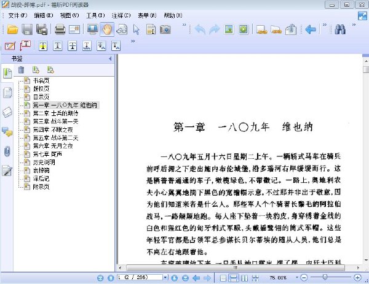Click the vertical scrollbar thumb
Screen dimensions: 369x284
(x=366, y=70)
